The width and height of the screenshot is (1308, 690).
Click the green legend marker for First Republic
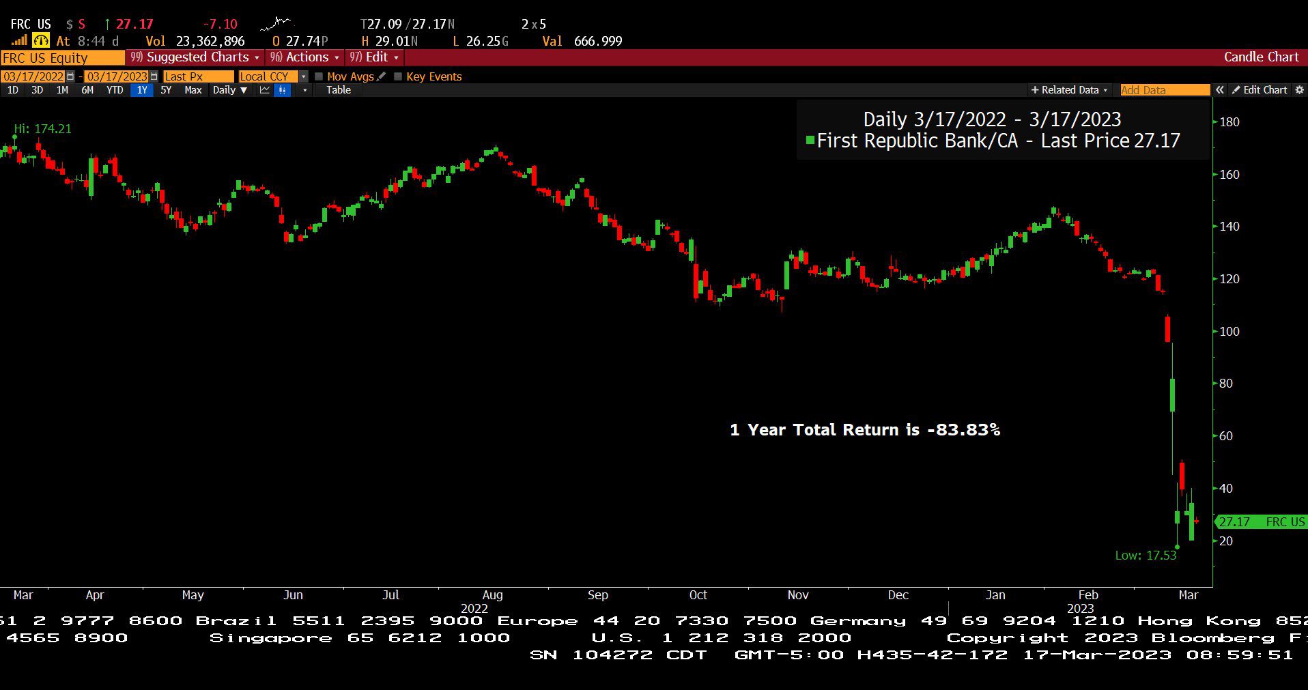click(810, 141)
